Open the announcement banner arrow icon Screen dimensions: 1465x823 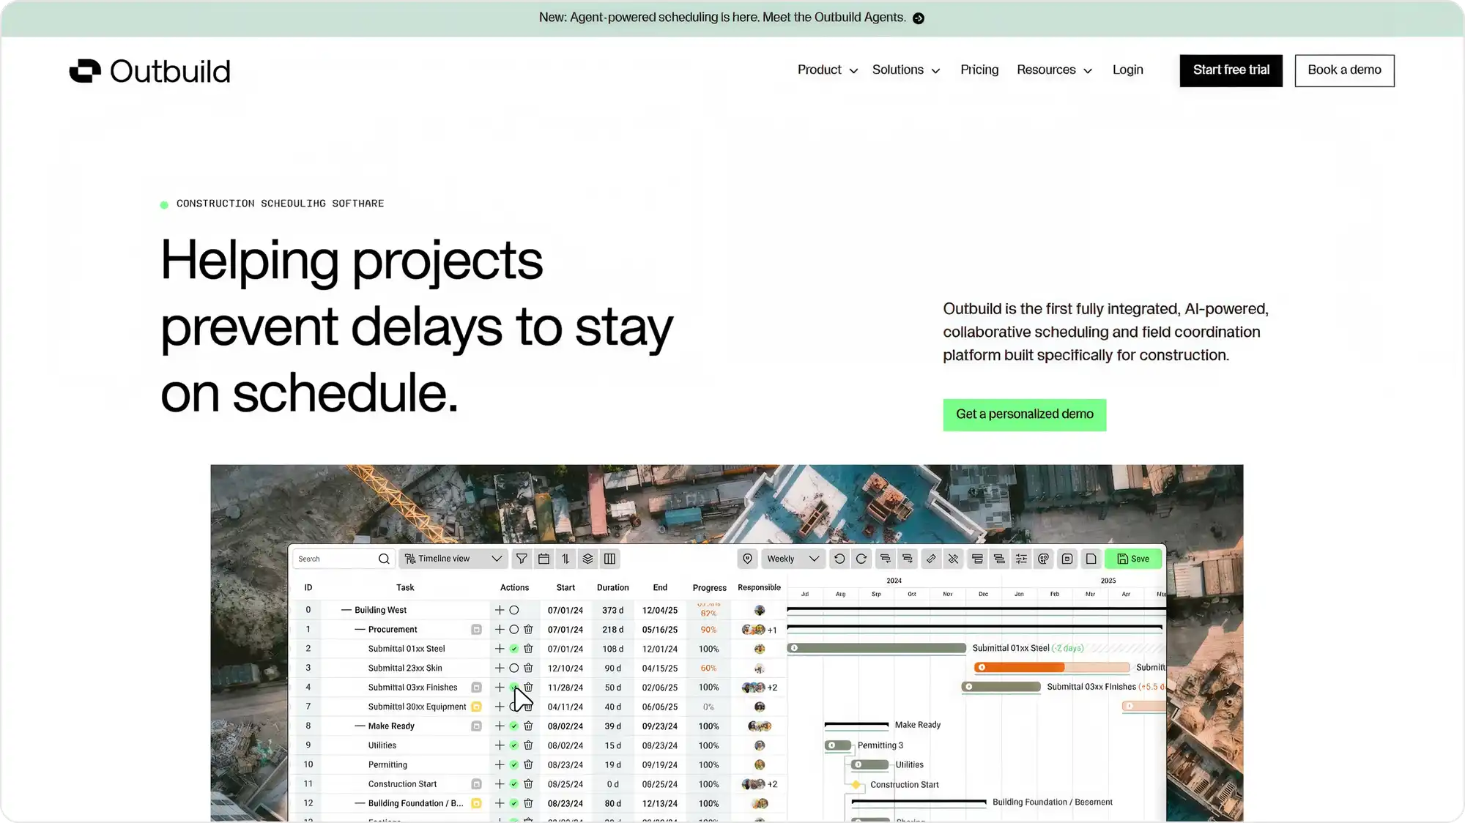point(919,18)
